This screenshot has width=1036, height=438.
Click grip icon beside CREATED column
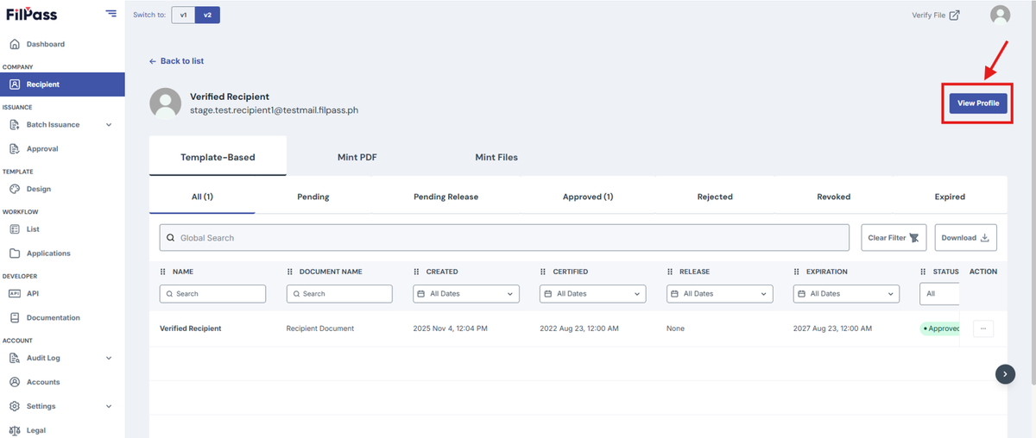[417, 272]
